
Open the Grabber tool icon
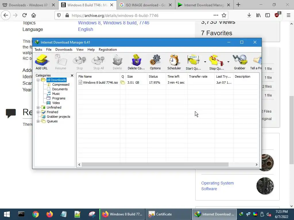coord(240,62)
